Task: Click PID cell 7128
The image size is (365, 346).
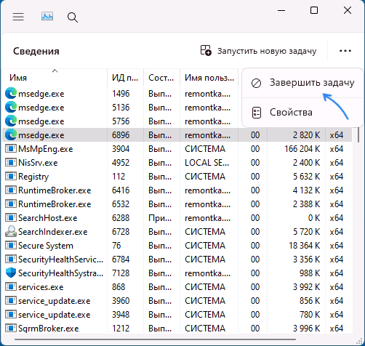Action: (x=121, y=273)
